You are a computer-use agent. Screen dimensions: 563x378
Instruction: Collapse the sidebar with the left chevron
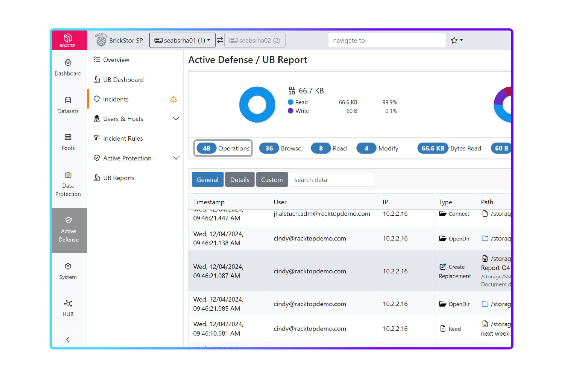(x=68, y=339)
